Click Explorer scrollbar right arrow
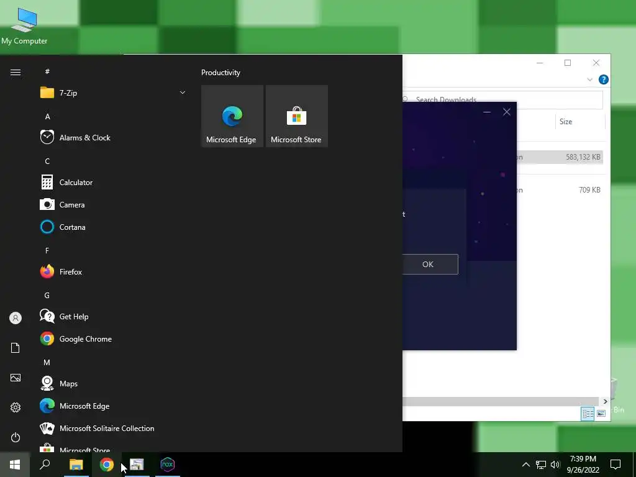636x477 pixels. pyautogui.click(x=605, y=401)
